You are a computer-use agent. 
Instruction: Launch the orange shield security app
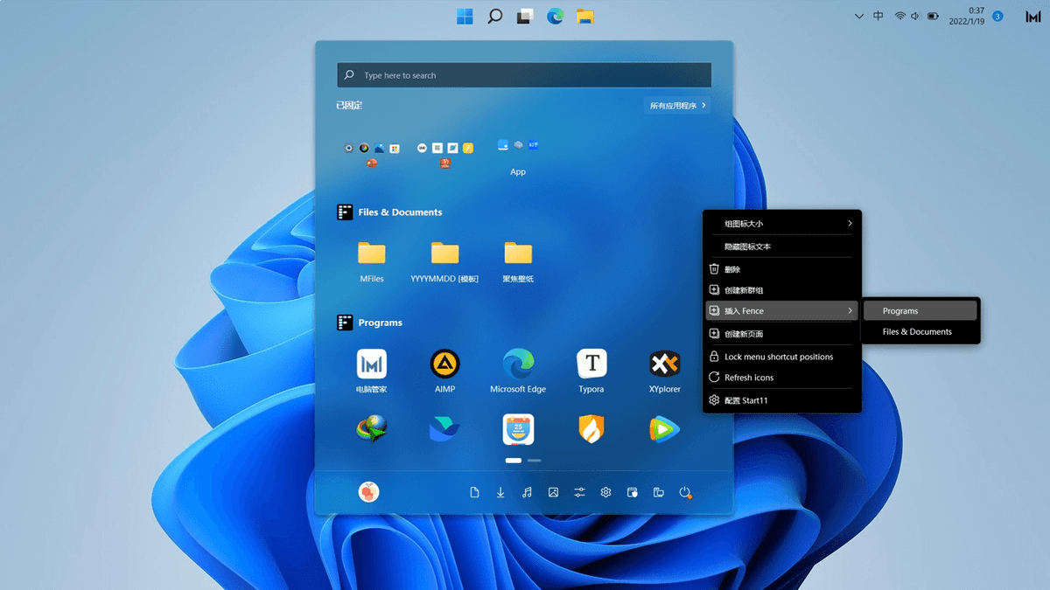point(591,429)
